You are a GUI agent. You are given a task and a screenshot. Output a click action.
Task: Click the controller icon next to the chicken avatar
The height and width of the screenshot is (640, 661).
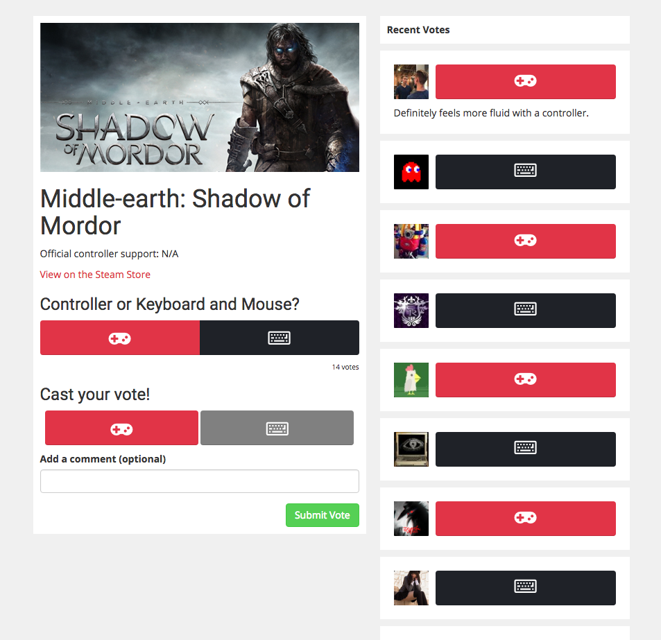point(525,380)
